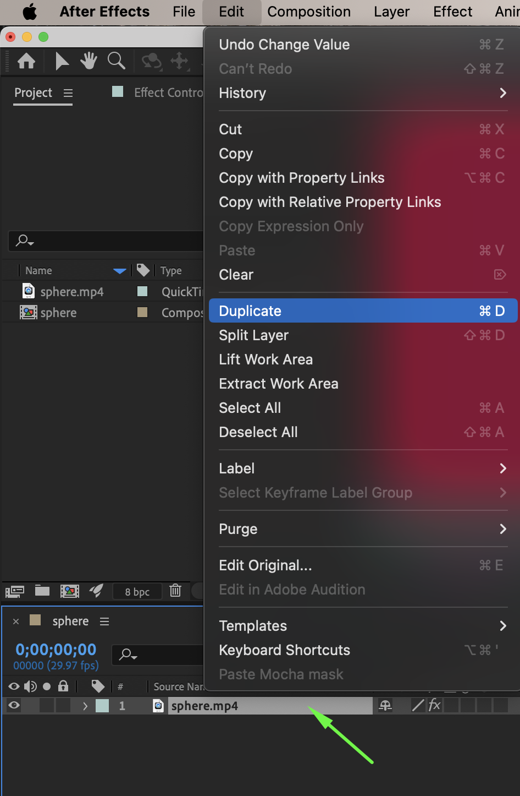This screenshot has height=796, width=520.
Task: Click the Home icon in toolbar
Action: (x=26, y=61)
